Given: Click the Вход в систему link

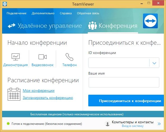Looking at the screenshot, I should [133, 126].
